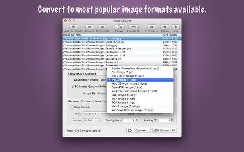Click the Prefix text input field
Viewport: 244px width, 152px height.
coord(102,113)
